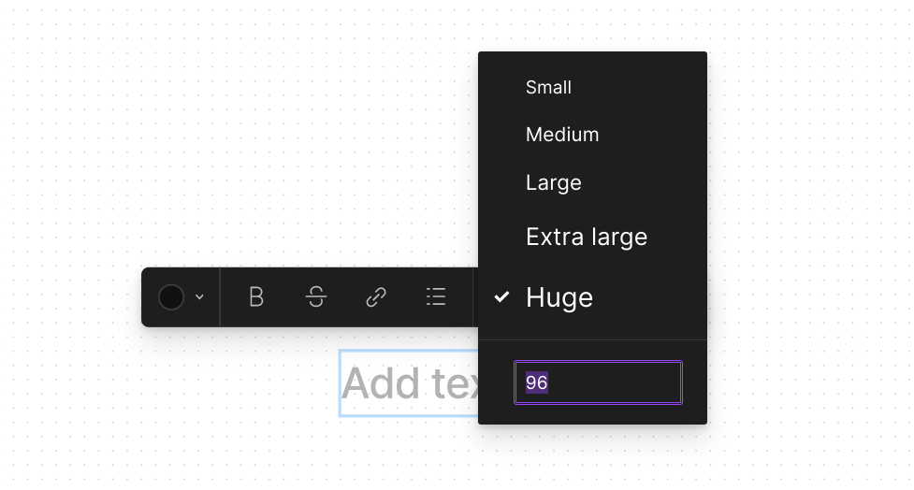
Task: Insert a hyperlink with the link icon
Action: click(376, 297)
